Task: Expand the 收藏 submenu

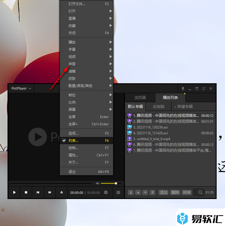Action: [86, 26]
